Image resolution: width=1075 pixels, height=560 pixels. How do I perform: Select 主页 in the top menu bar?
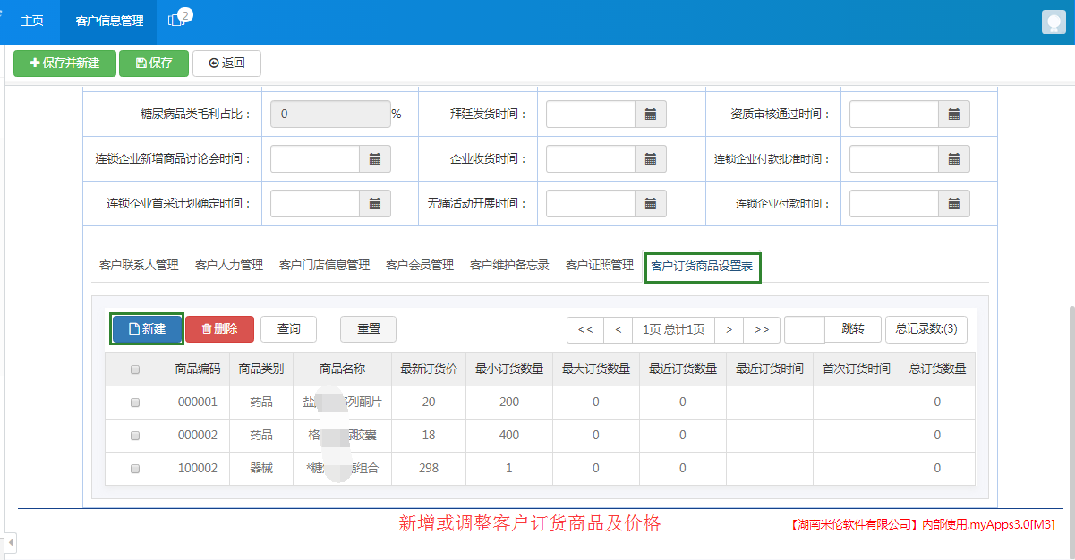point(31,21)
